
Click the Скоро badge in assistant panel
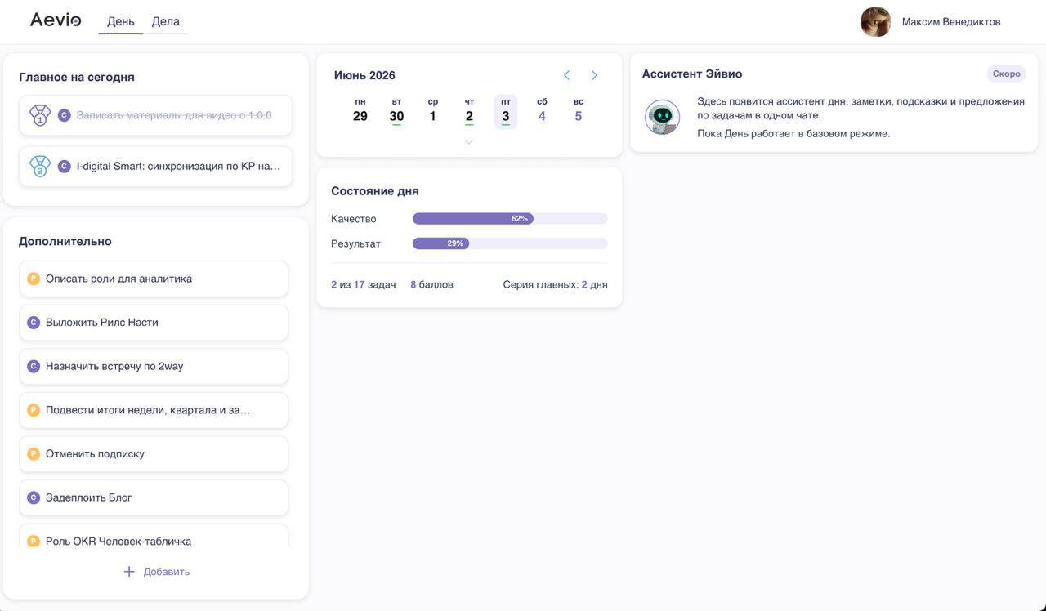click(x=1007, y=74)
